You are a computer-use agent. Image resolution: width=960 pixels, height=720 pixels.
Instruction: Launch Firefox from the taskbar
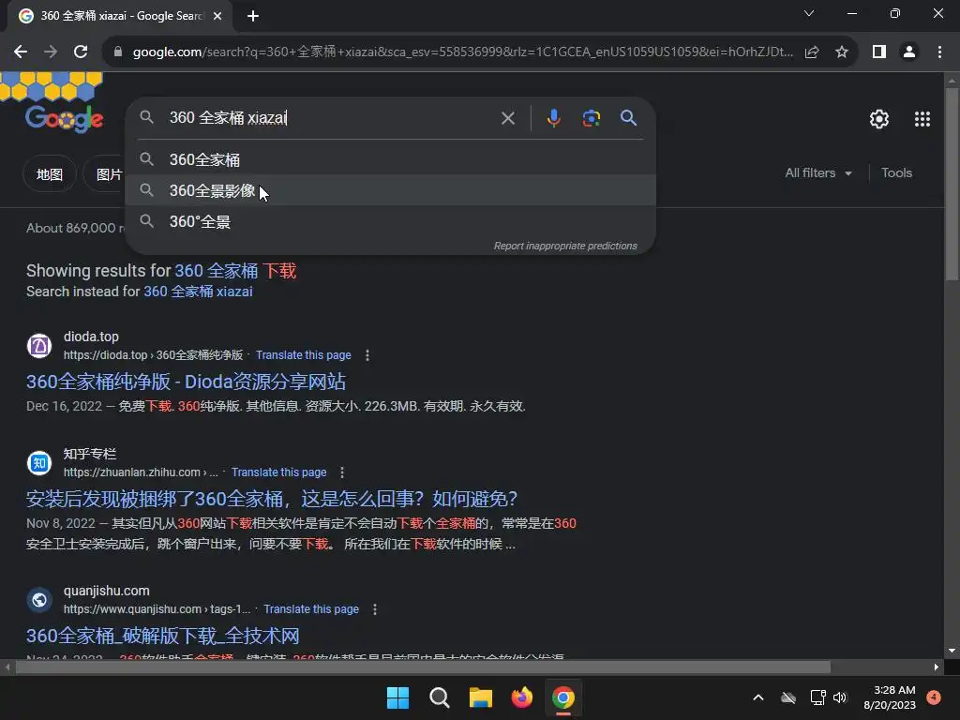[x=521, y=697]
